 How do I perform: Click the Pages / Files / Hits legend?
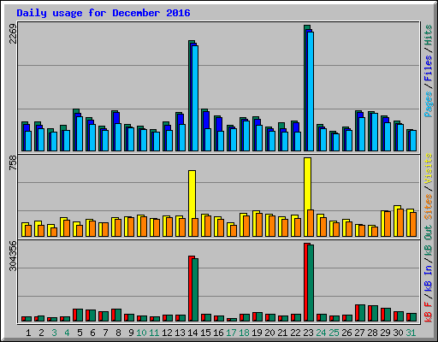point(429,71)
